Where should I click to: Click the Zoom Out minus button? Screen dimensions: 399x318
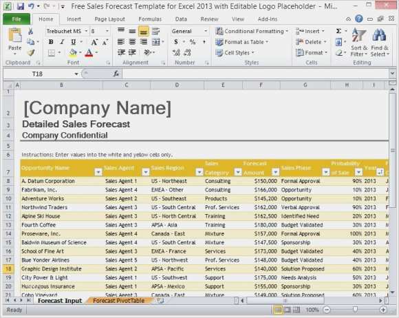327,310
